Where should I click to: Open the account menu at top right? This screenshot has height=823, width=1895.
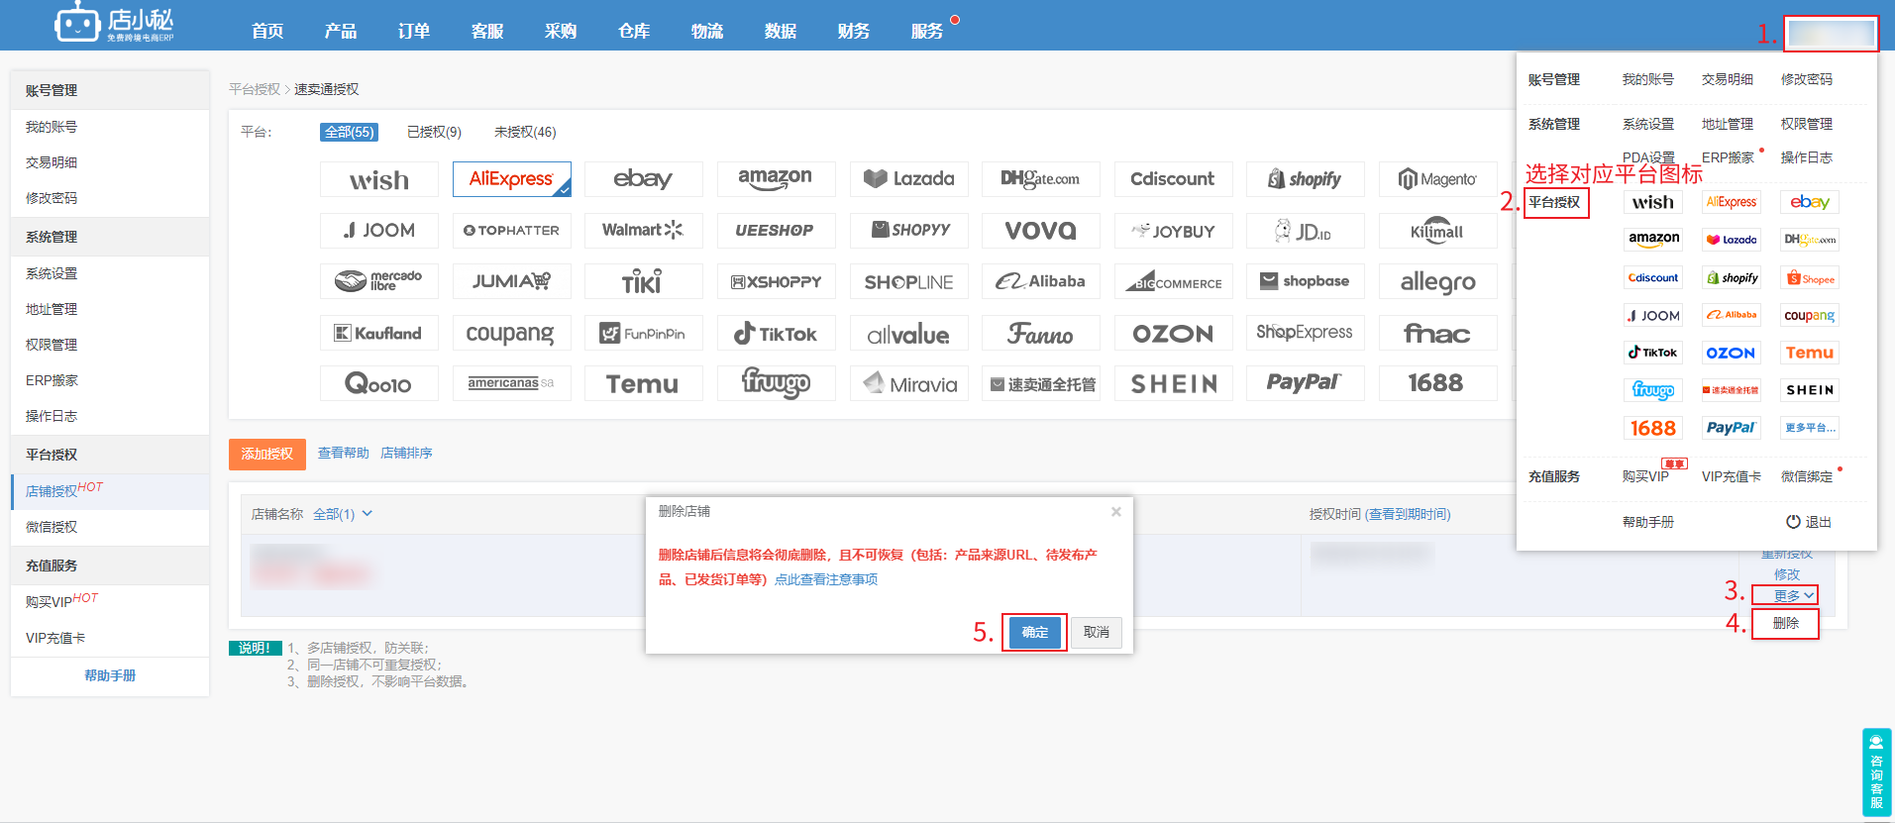point(1831,33)
